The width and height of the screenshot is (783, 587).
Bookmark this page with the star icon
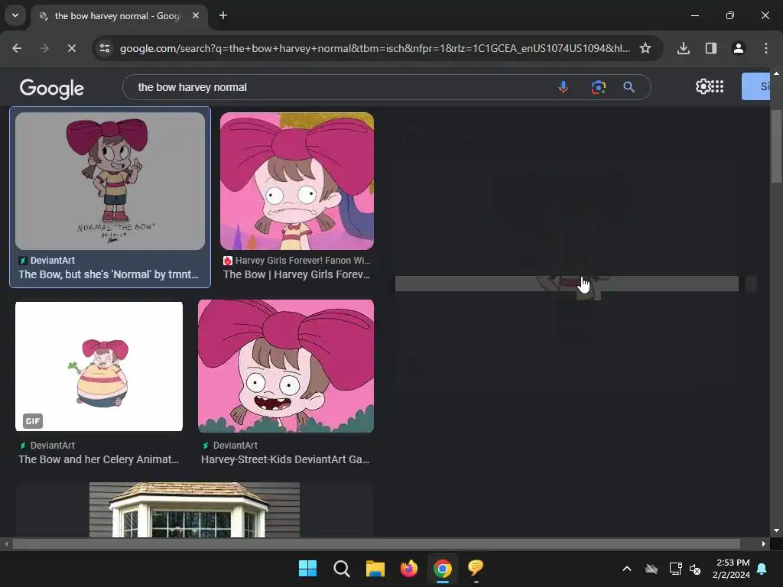645,48
